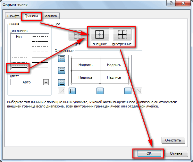Click the 'Очистить' button

coord(173,140)
